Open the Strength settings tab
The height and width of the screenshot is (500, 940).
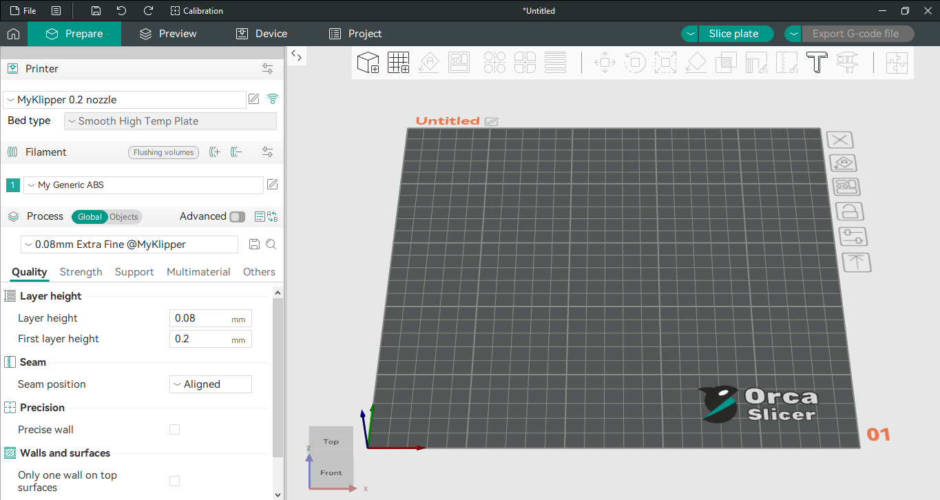coord(81,272)
